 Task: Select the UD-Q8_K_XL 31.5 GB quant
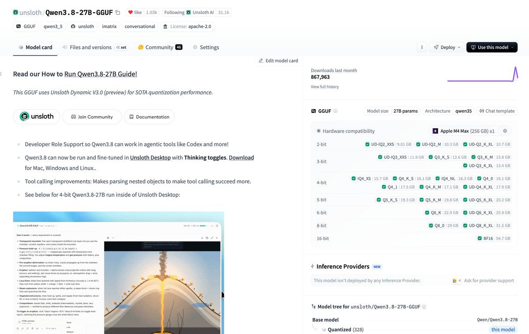[487, 226]
